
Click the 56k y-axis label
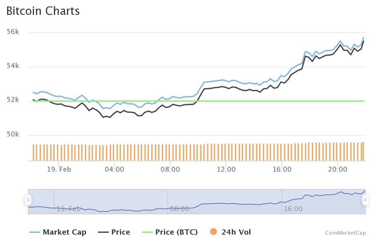13,32
